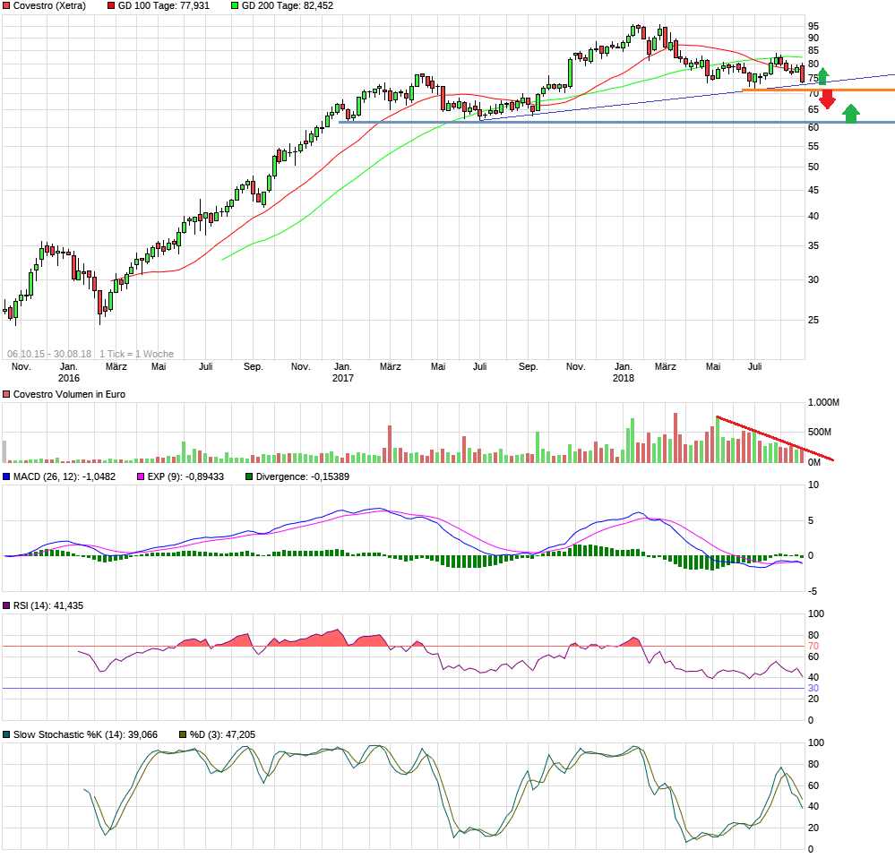The width and height of the screenshot is (895, 858).
Task: Click the teal Slow Stochastic %K icon
Action: (x=7, y=734)
